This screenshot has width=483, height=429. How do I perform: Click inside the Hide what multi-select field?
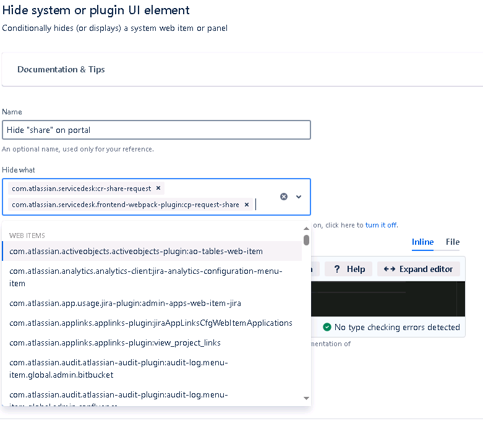tap(156, 197)
